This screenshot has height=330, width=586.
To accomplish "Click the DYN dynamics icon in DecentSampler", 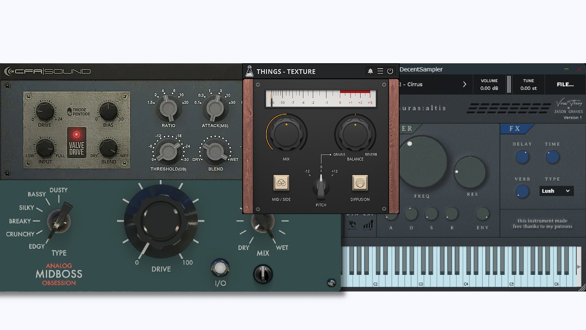I will pyautogui.click(x=353, y=225).
